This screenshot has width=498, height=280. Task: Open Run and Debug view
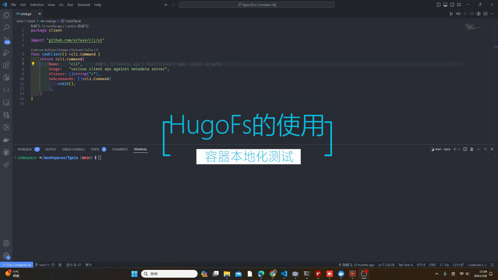point(6,52)
